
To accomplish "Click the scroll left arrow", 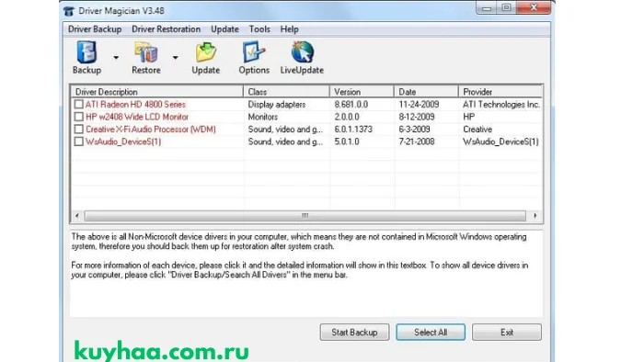I will (x=77, y=216).
